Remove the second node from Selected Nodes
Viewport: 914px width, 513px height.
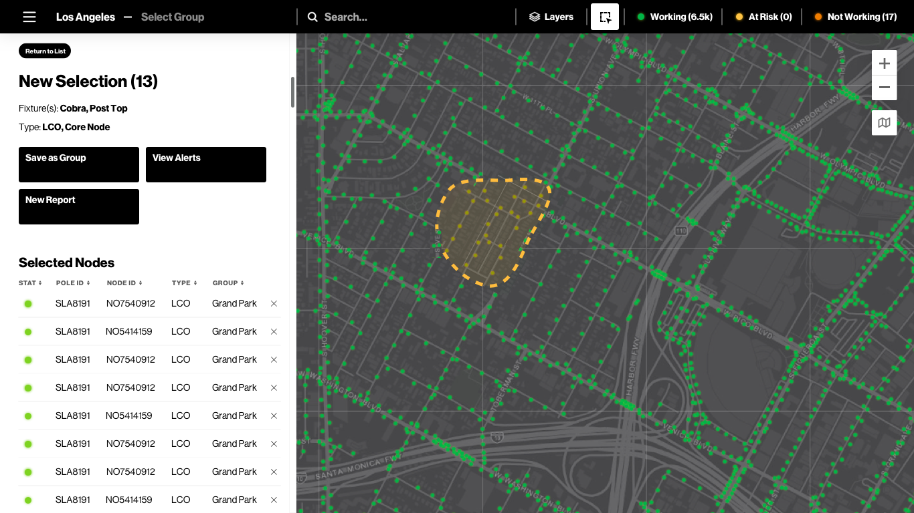[274, 331]
